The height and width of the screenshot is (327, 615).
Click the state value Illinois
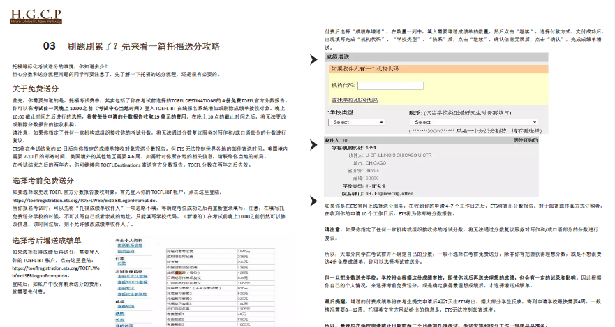pyautogui.click(x=372, y=171)
